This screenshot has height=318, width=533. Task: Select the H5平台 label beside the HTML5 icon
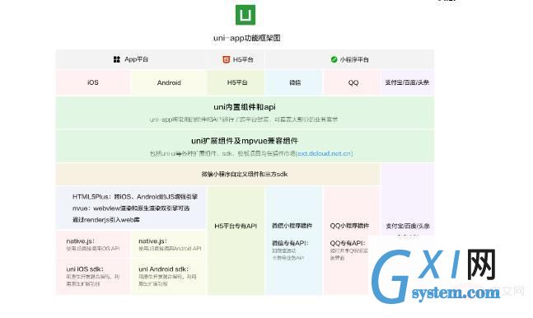(243, 60)
